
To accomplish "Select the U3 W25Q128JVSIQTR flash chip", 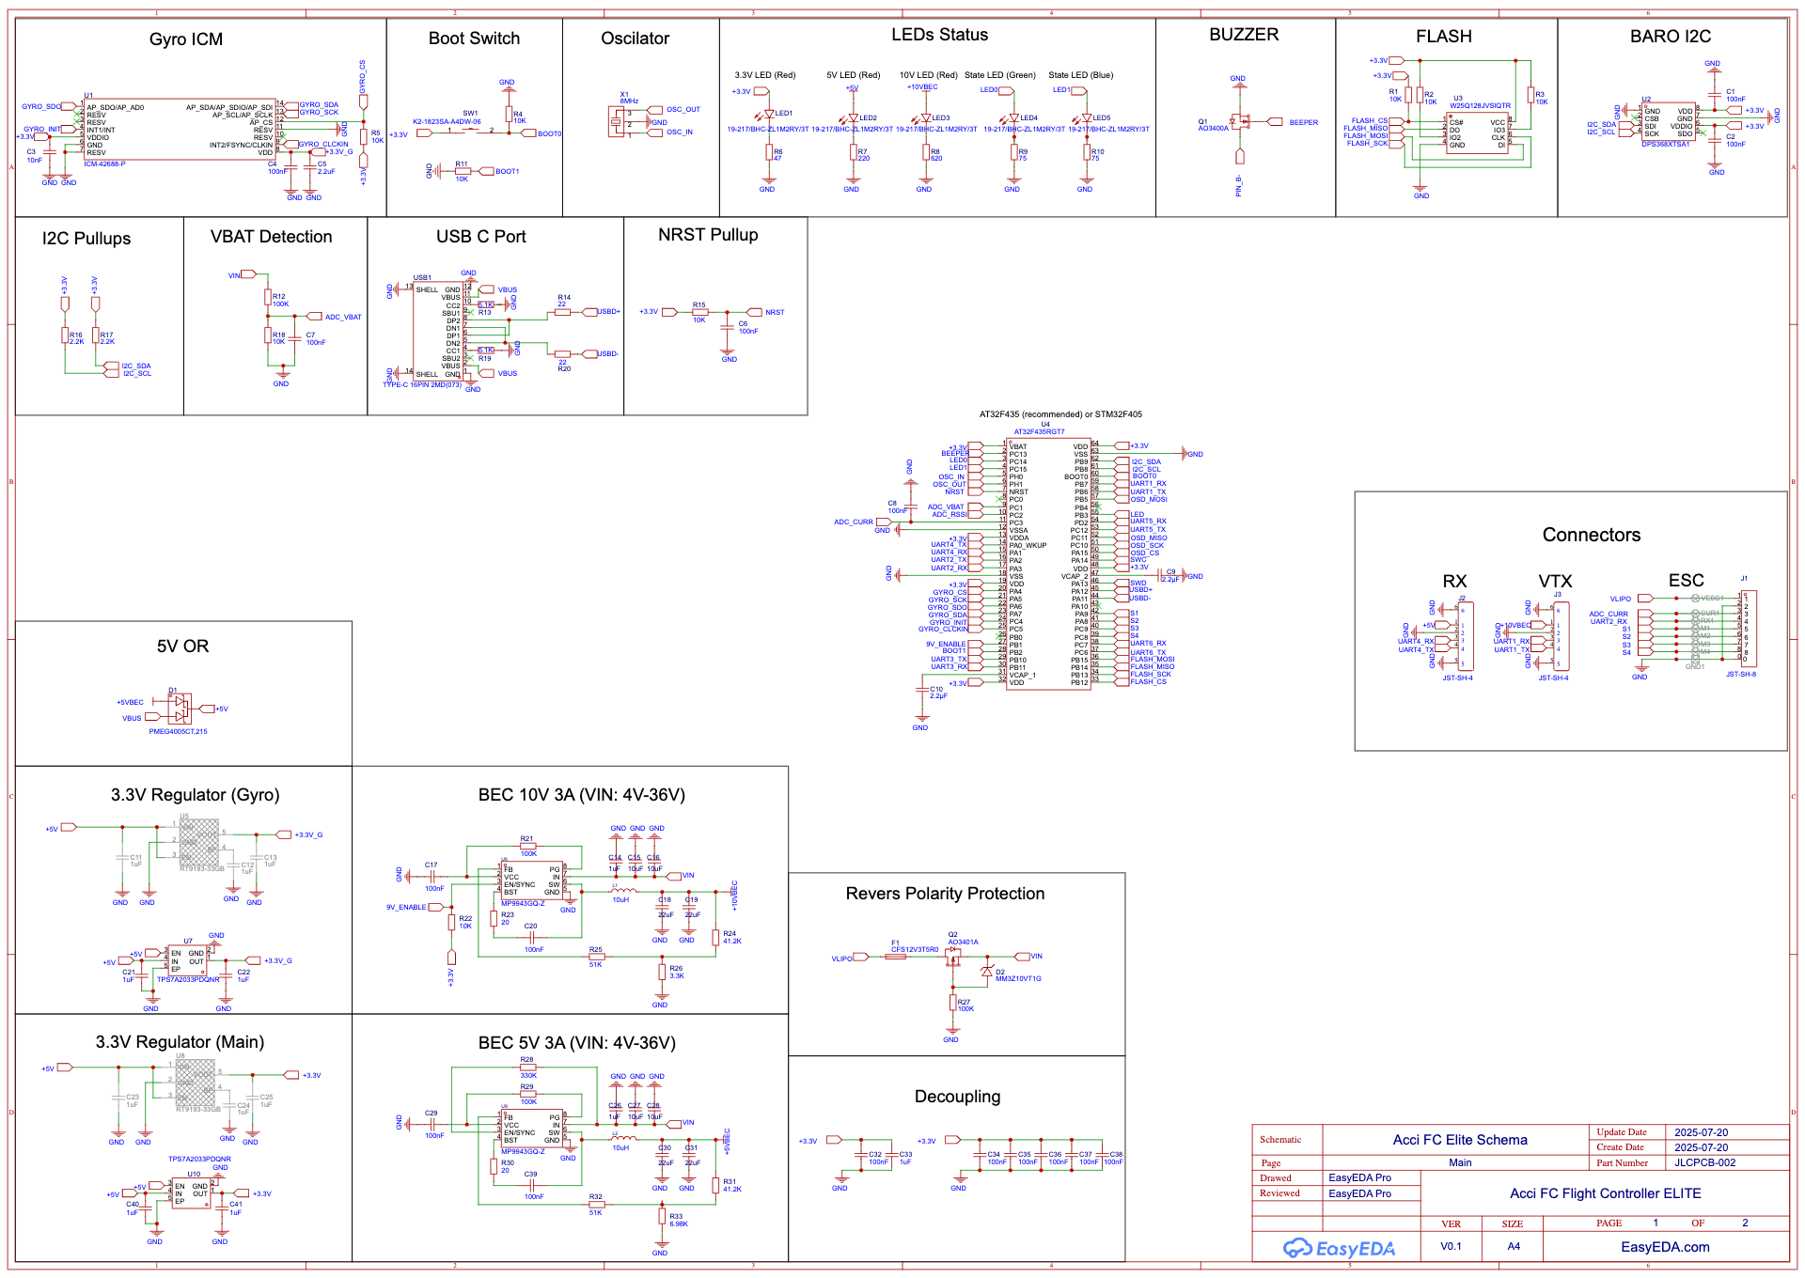I will coord(1478,133).
